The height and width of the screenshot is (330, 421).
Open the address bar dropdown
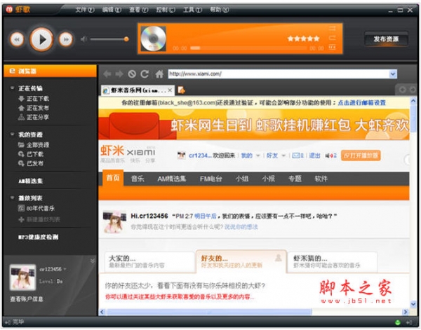(393, 74)
